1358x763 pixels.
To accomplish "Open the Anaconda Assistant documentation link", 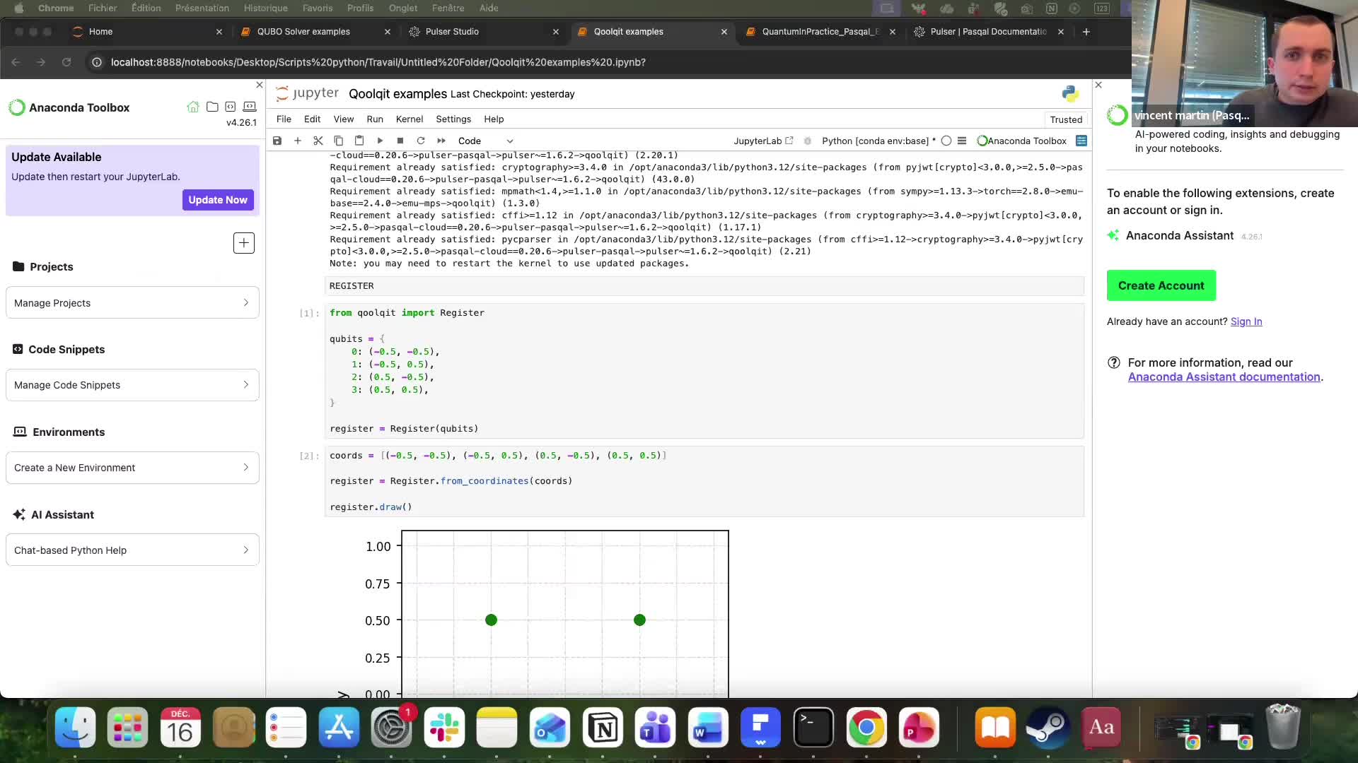I will (1224, 377).
